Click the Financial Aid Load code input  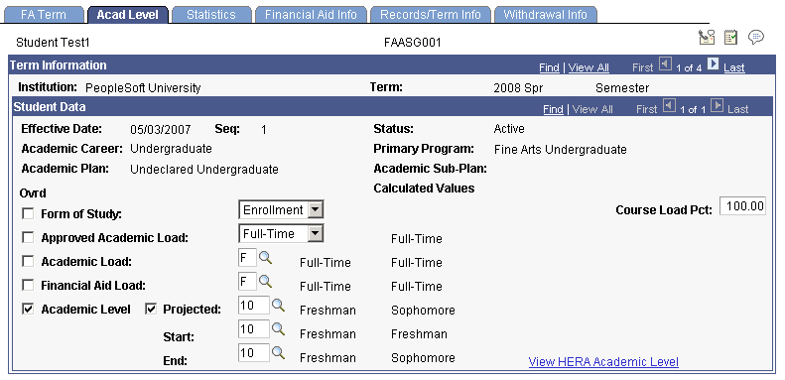coord(248,282)
